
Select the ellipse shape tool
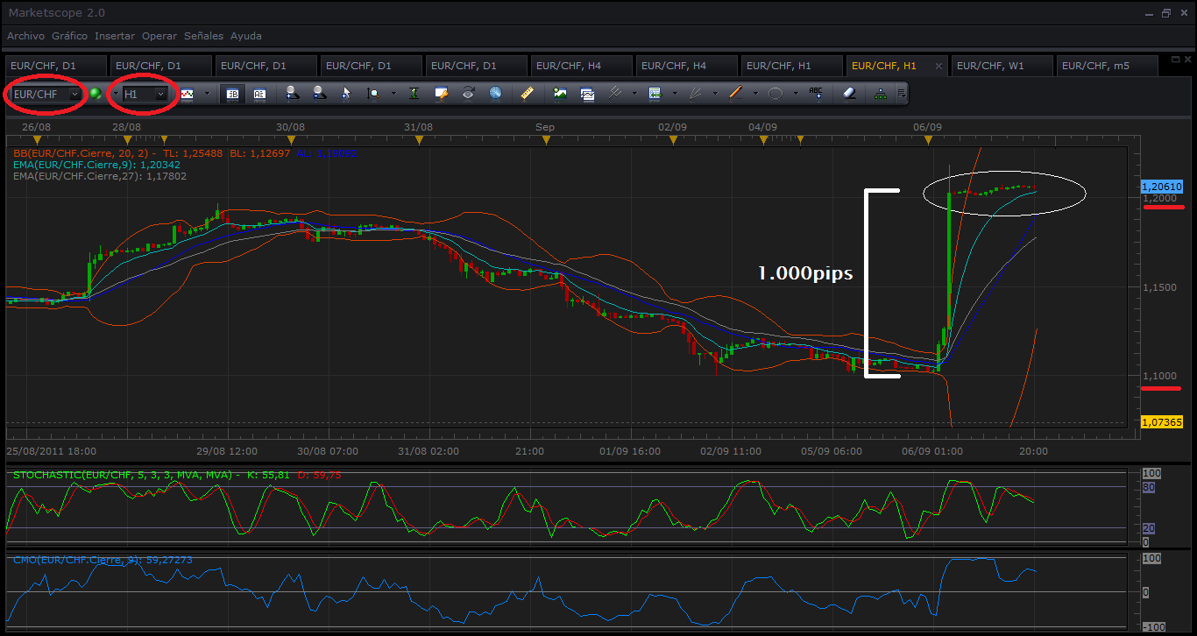pos(776,94)
